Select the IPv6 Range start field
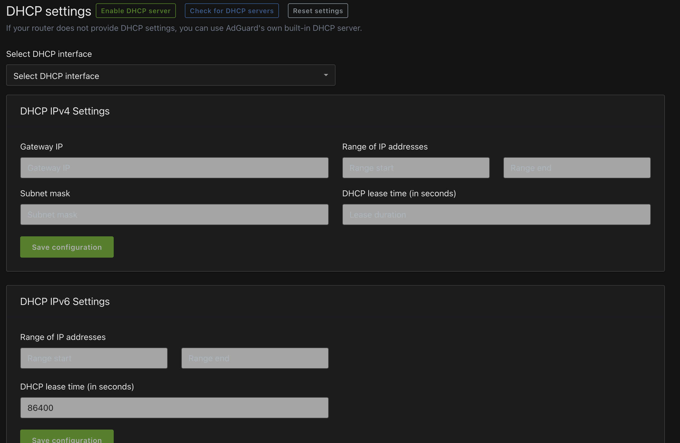This screenshot has height=443, width=680. click(x=94, y=358)
